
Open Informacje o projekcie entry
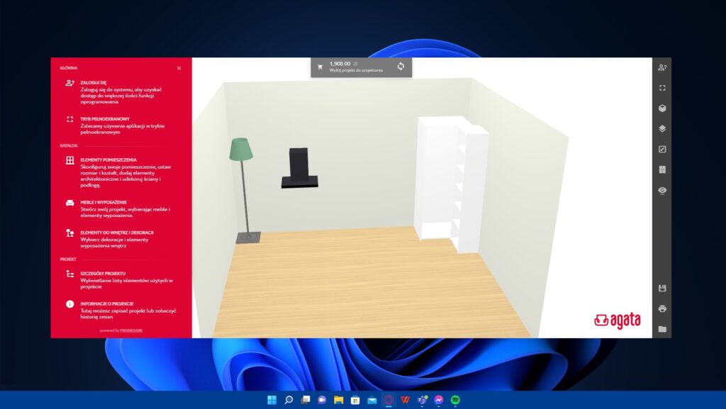(121, 310)
